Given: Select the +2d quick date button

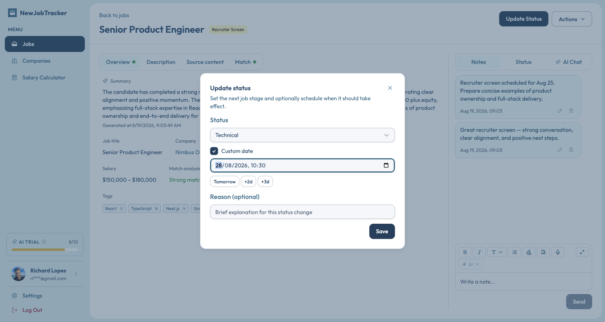Looking at the screenshot, I should [248, 182].
